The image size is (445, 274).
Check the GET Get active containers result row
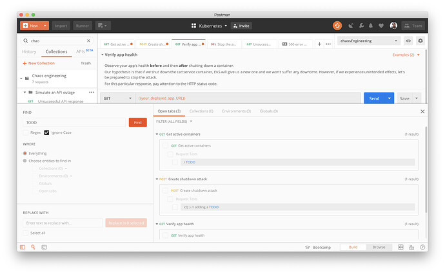coord(165,145)
